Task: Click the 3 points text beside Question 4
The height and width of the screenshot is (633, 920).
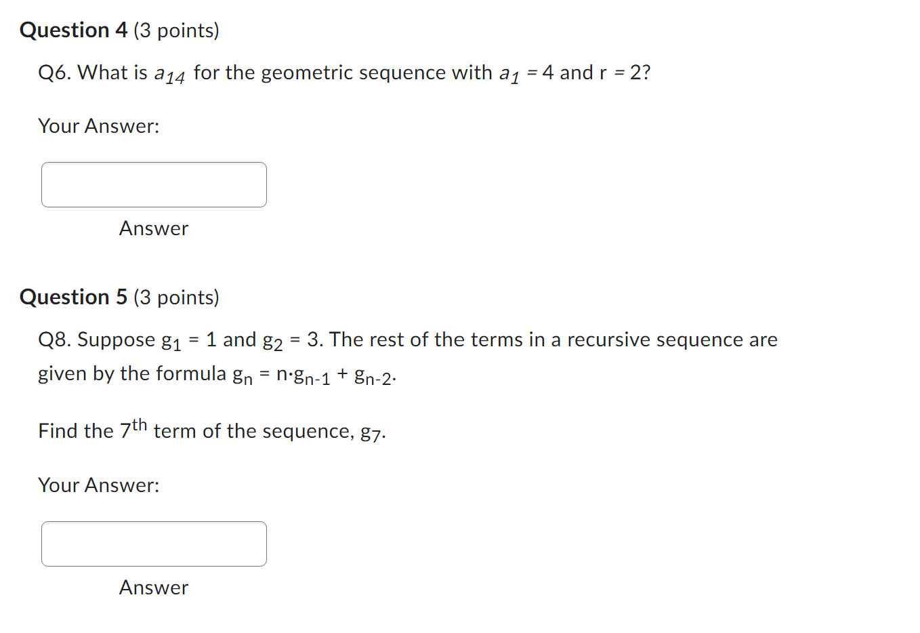Action: click(175, 30)
